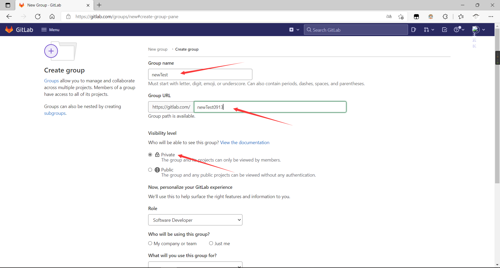Open the translate page icon
Image resolution: width=500 pixels, height=268 pixels.
click(x=389, y=17)
